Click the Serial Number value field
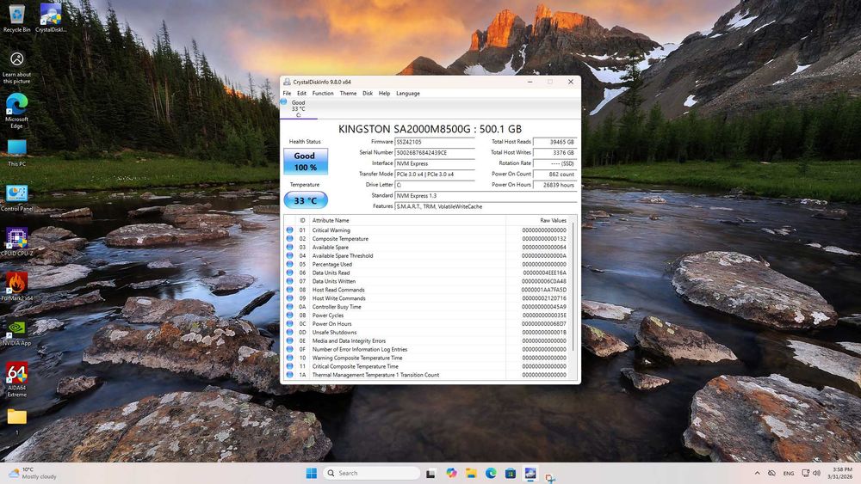 (435, 152)
